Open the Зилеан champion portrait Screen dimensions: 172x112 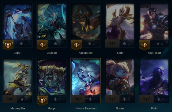point(52,21)
